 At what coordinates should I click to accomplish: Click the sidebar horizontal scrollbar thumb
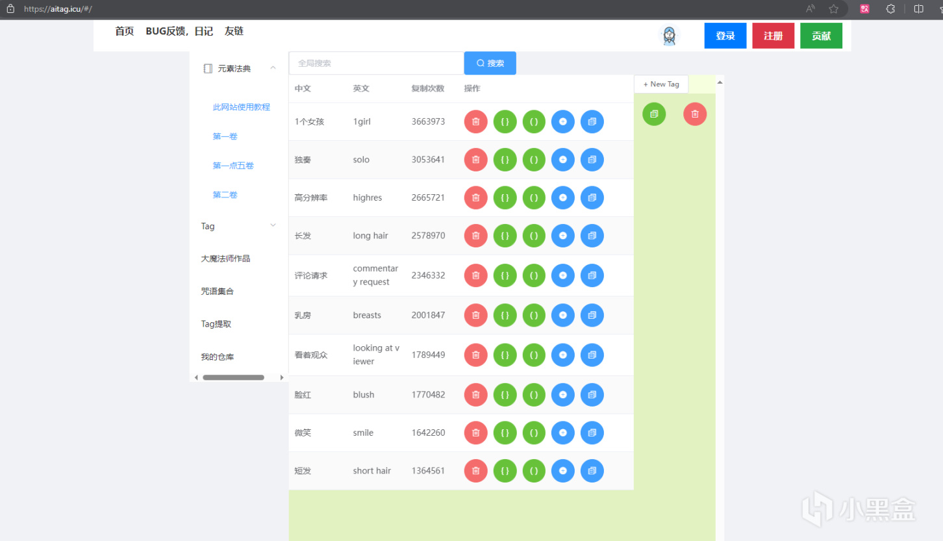(233, 377)
